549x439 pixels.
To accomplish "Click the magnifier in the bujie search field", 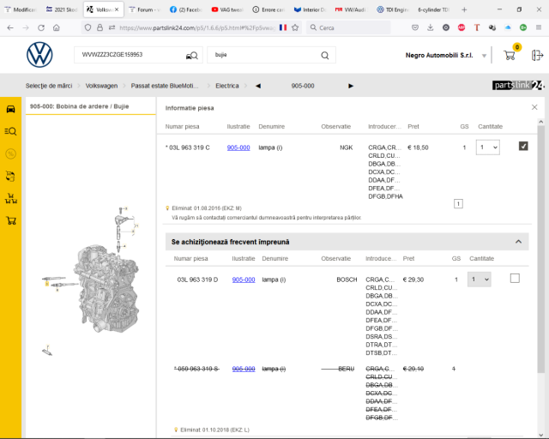I will 325,56.
